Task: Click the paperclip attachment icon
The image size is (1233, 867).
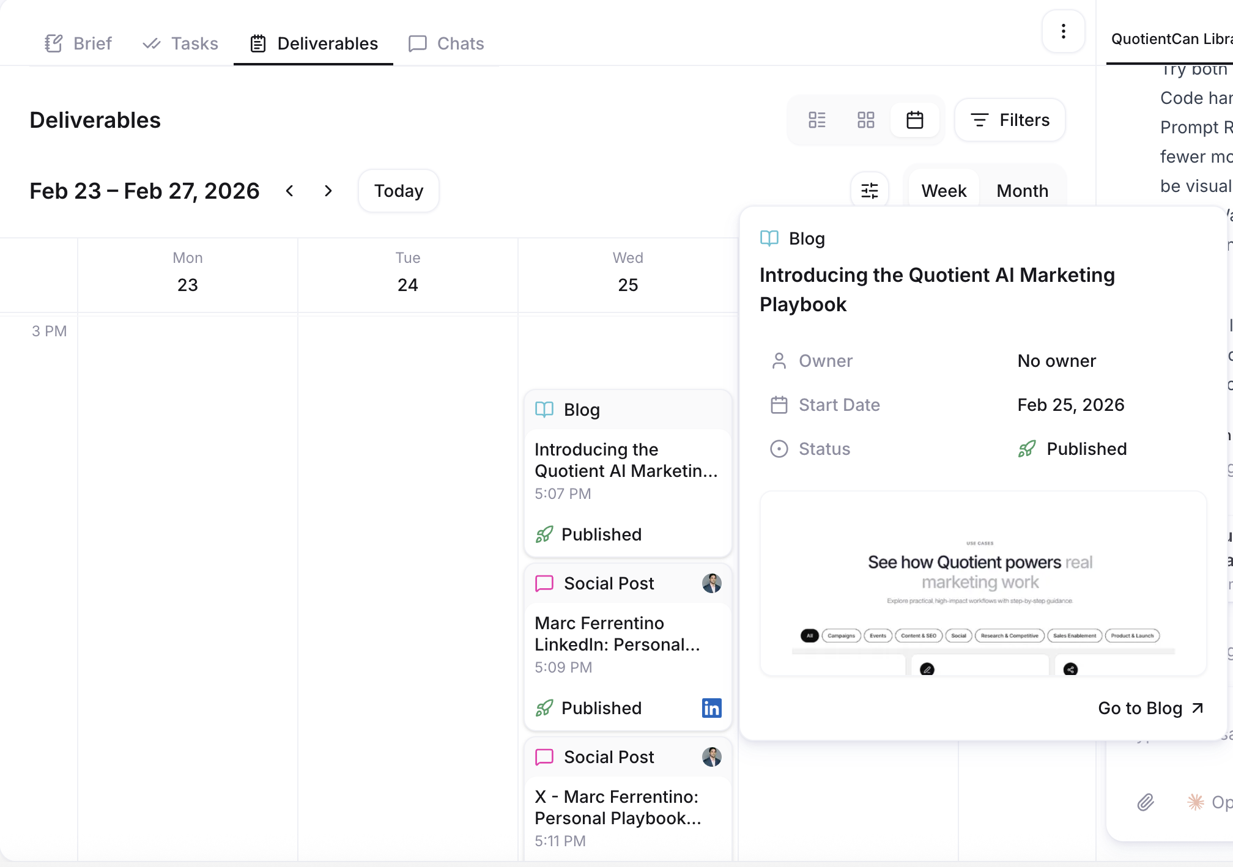Action: 1145,802
